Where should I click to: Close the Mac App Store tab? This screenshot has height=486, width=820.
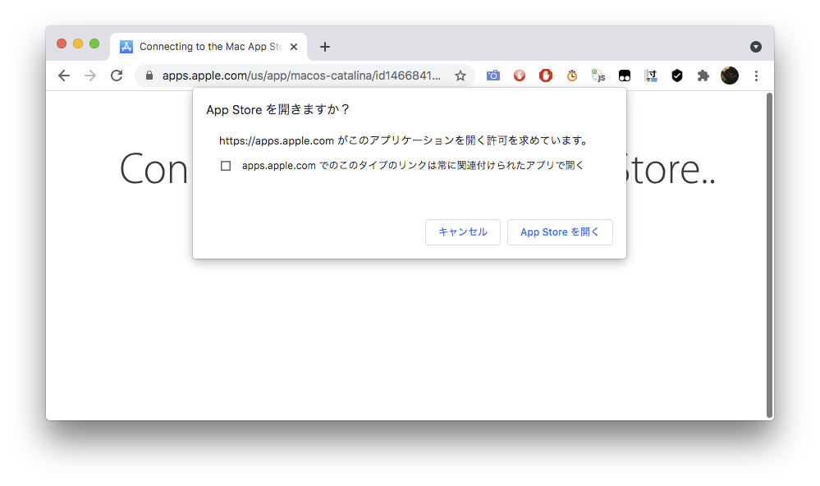pyautogui.click(x=294, y=47)
